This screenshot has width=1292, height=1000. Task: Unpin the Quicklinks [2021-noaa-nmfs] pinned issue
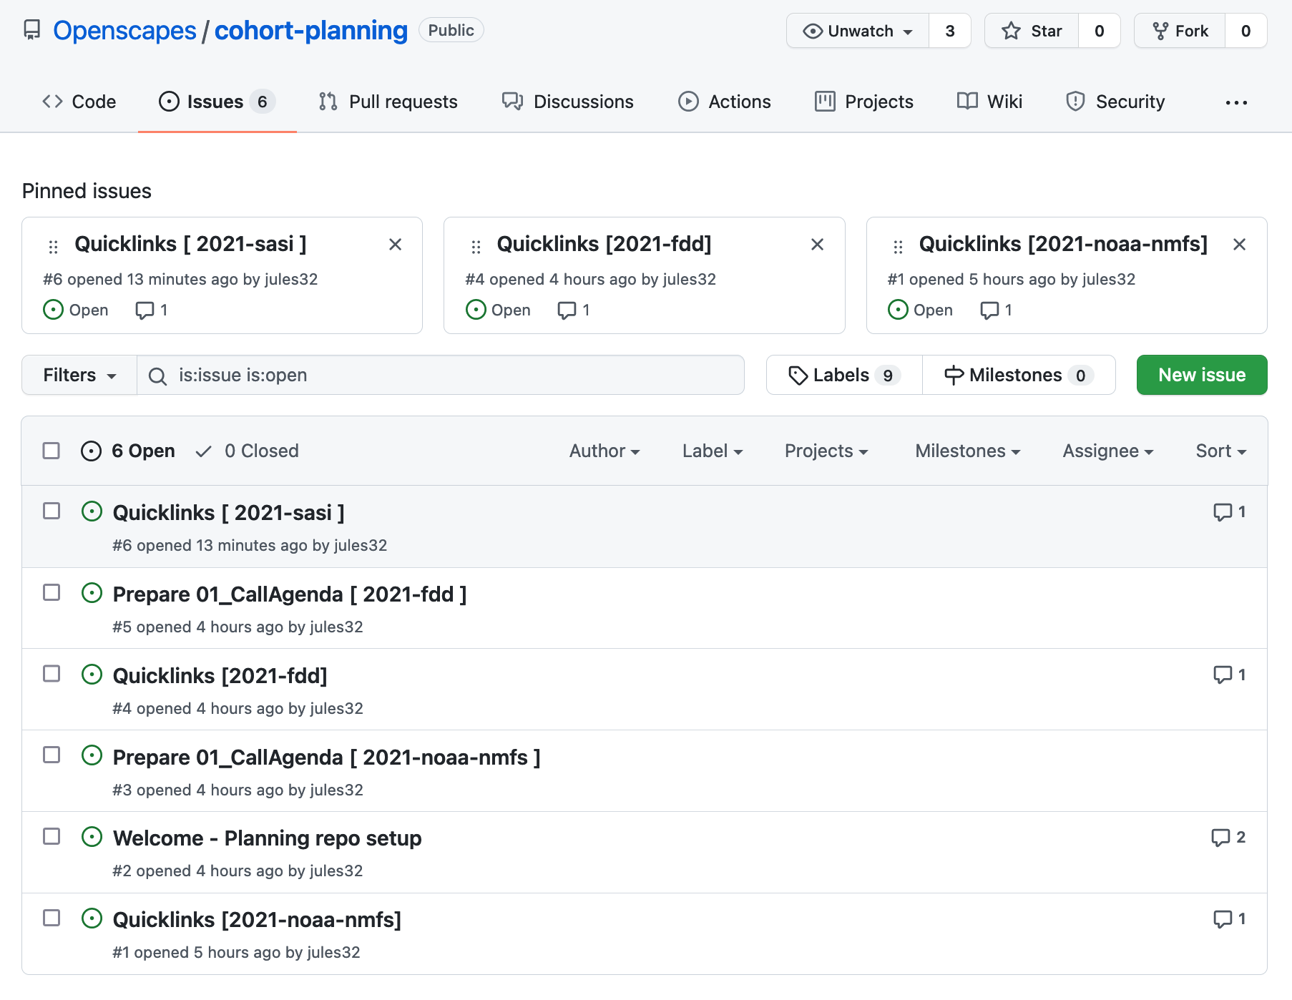pyautogui.click(x=1239, y=245)
